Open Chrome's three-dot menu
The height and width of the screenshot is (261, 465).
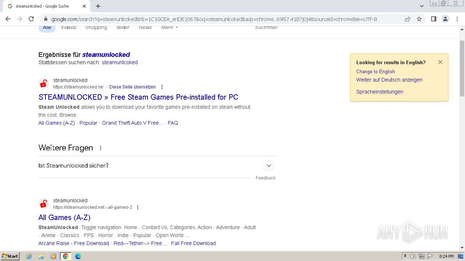(x=457, y=19)
